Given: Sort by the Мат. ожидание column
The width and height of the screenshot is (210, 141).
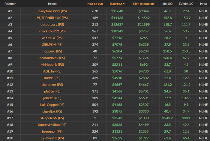Looking at the screenshot, I should pos(144,4).
